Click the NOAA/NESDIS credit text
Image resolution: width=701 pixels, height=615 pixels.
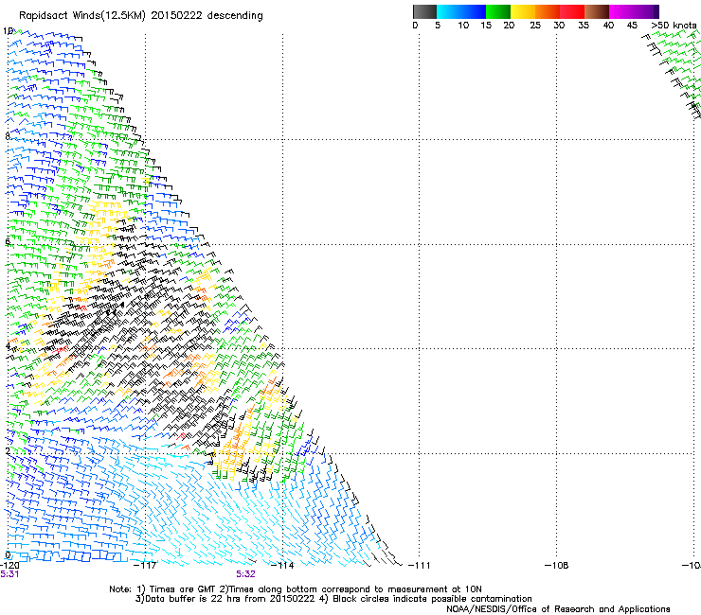click(x=558, y=609)
